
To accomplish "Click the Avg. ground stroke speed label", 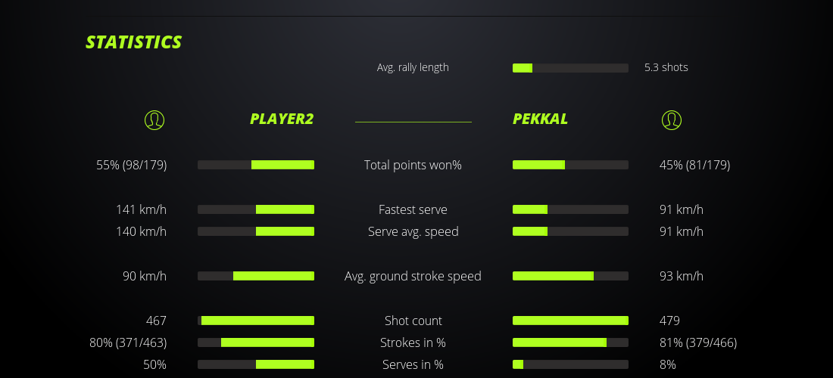I will pyautogui.click(x=413, y=276).
